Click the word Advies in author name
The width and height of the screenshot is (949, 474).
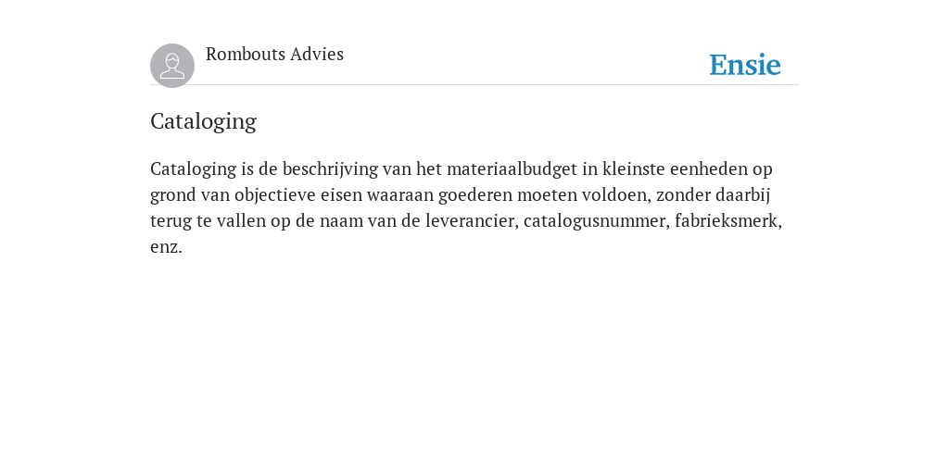pos(317,54)
